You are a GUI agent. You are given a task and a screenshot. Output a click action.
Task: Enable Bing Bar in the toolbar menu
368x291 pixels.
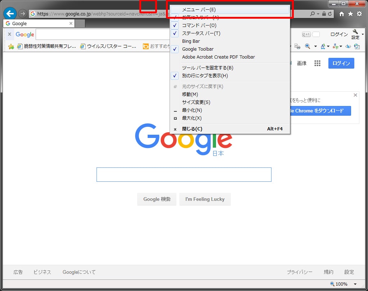point(230,41)
